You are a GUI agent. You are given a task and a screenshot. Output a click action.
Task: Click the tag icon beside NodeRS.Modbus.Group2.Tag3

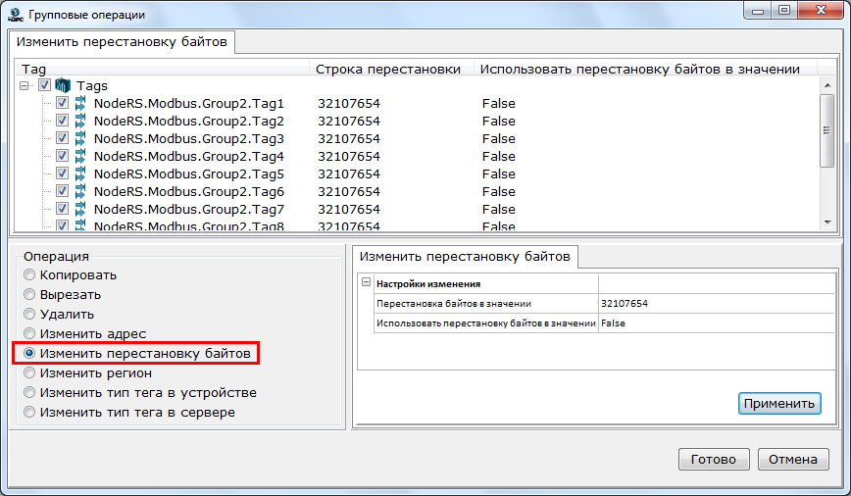[x=80, y=139]
